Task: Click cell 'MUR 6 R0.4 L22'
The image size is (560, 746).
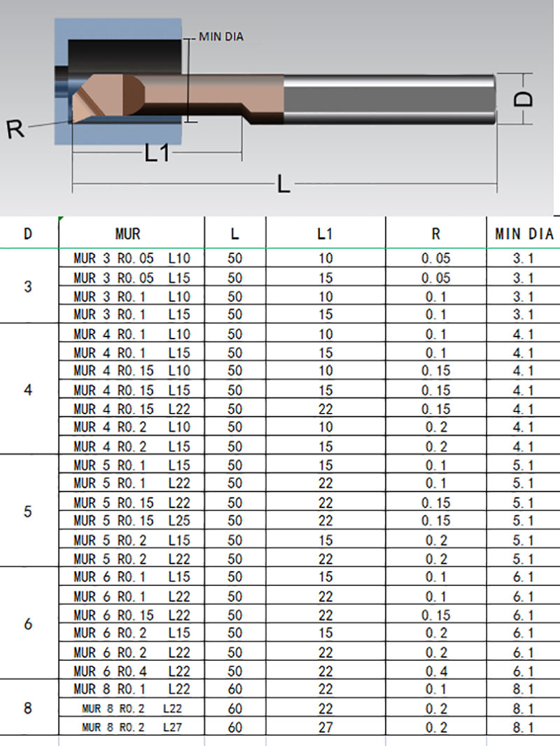Action: 132,670
